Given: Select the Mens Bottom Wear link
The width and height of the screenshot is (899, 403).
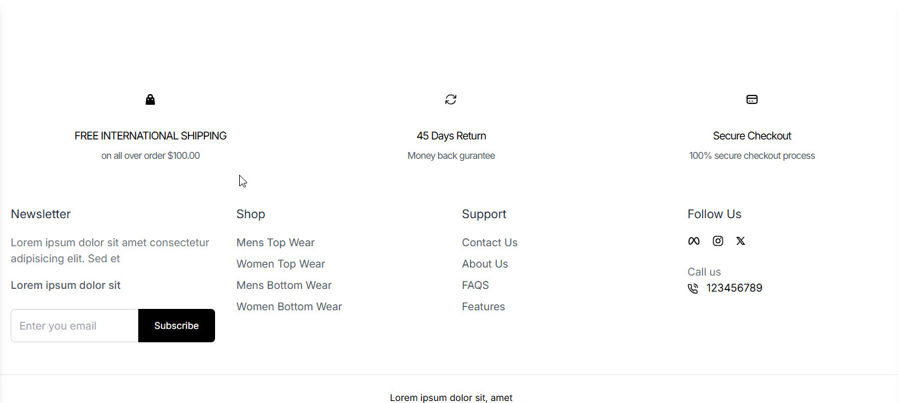Looking at the screenshot, I should click(x=284, y=285).
